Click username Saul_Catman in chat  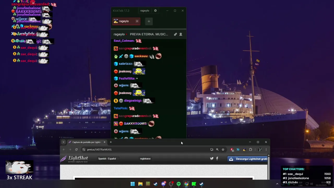click(124, 41)
